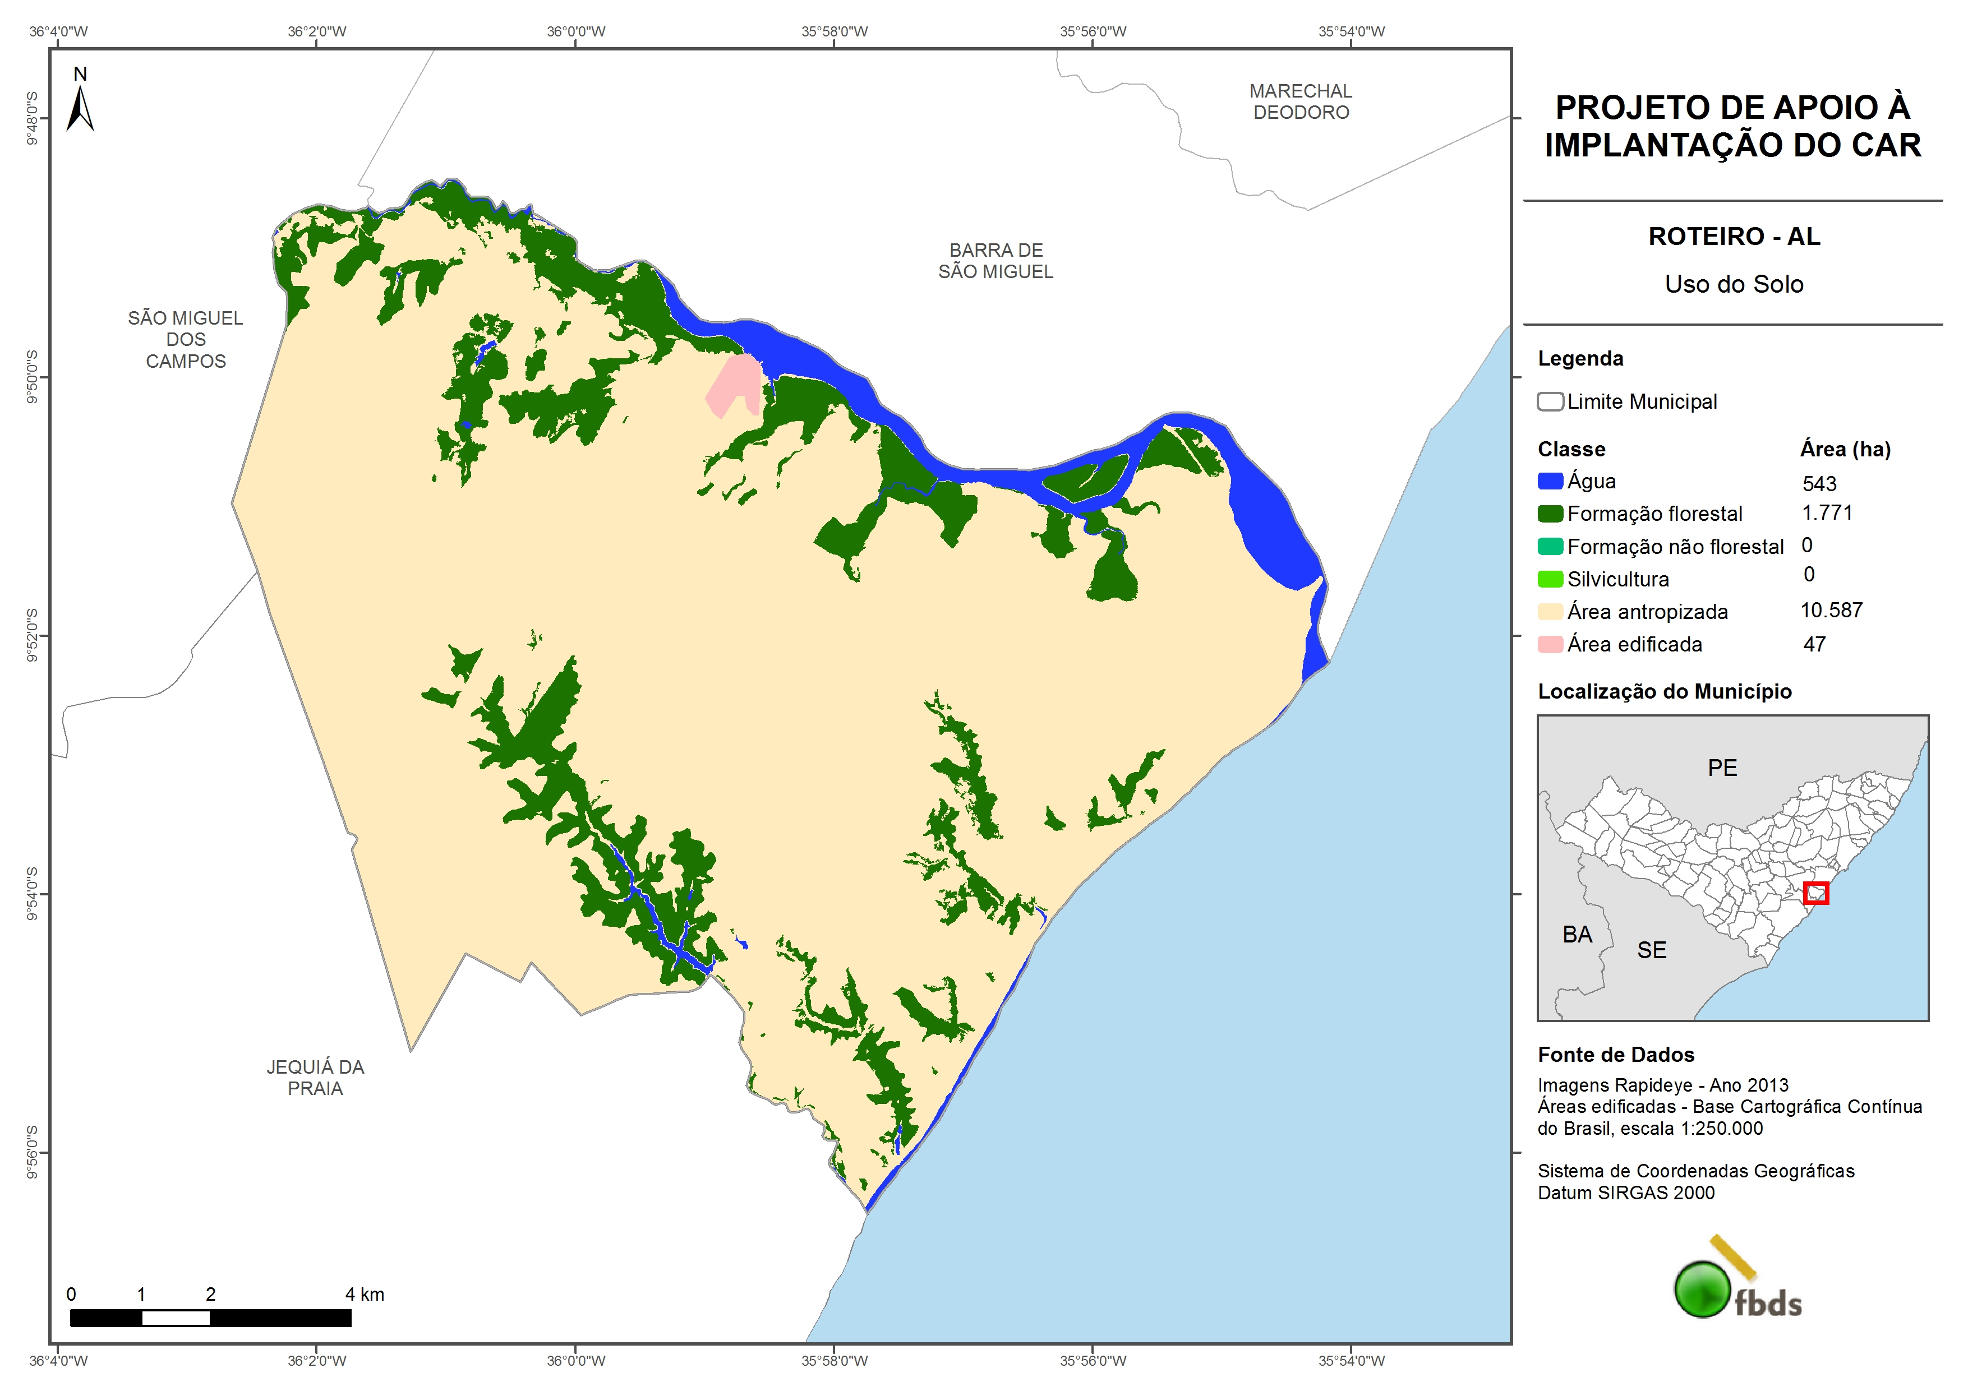Click the Formação não florestal swatch

tap(1550, 546)
